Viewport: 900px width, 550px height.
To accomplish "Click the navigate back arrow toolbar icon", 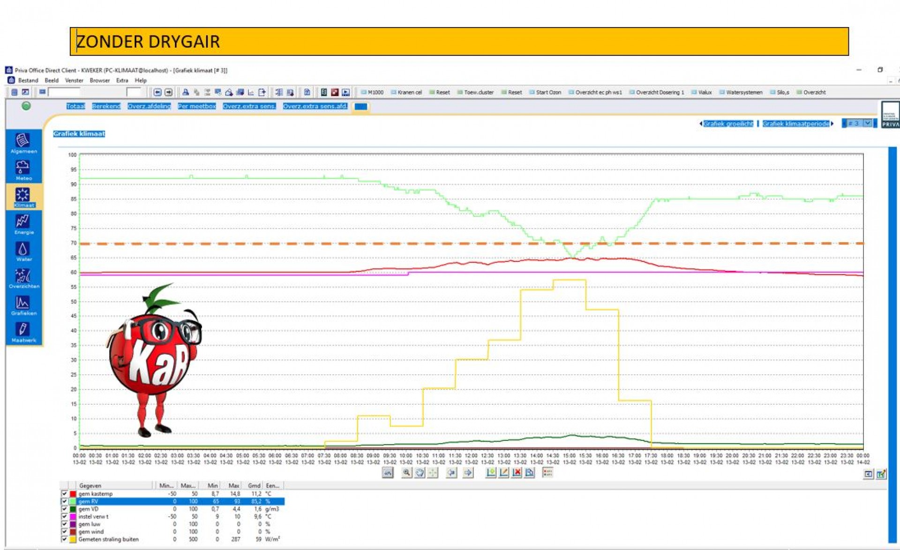I will pos(157,92).
